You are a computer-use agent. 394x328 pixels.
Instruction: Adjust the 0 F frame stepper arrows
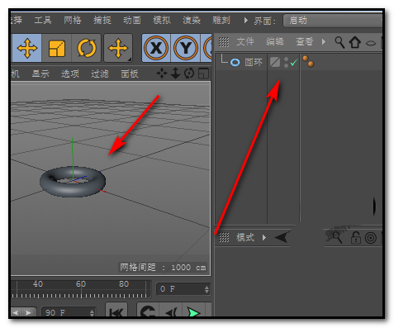(x=206, y=289)
